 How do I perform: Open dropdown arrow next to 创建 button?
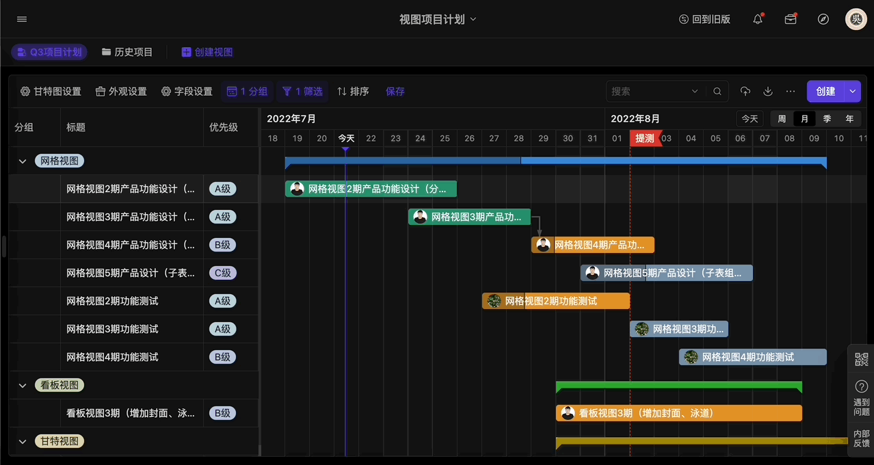[853, 92]
